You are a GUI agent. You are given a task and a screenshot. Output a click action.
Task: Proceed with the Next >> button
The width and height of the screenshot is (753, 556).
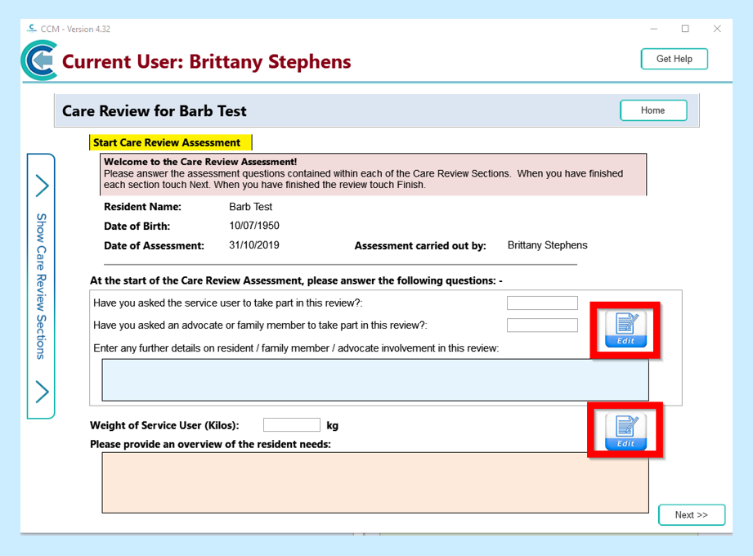691,514
